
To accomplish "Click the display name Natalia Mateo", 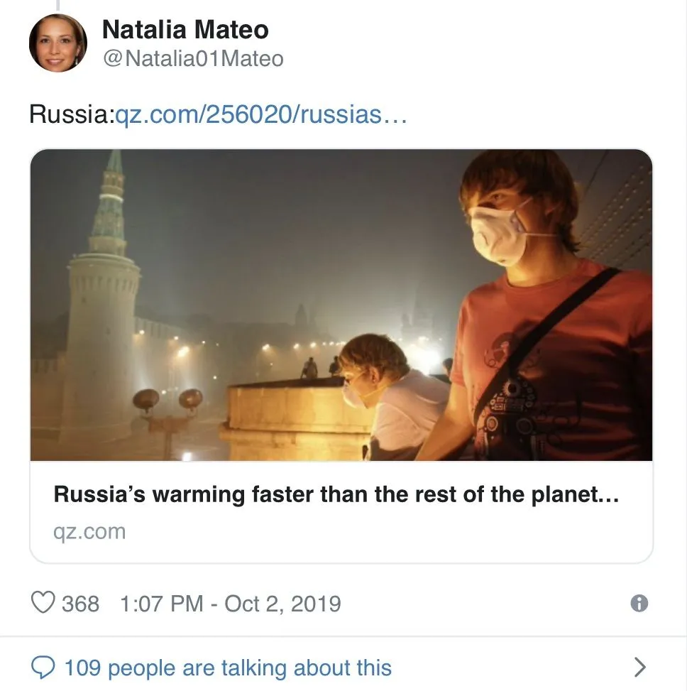I will (185, 29).
